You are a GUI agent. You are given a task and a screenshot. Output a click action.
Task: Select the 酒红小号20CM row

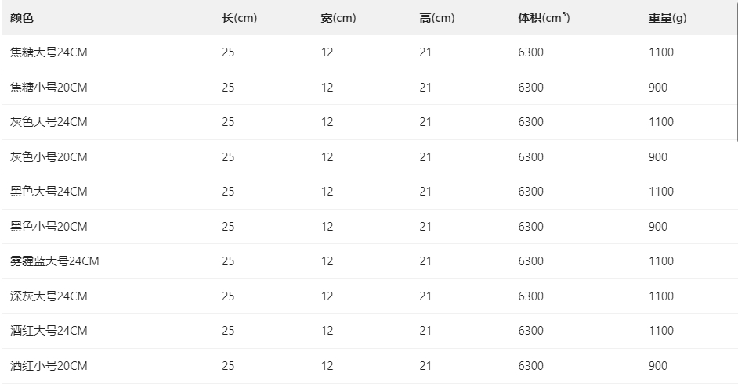(369, 366)
